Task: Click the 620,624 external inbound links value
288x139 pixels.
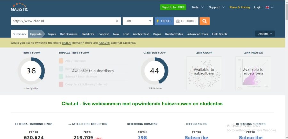Action: coord(34,137)
